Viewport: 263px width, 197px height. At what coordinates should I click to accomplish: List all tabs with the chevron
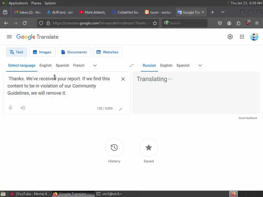[x=223, y=12]
